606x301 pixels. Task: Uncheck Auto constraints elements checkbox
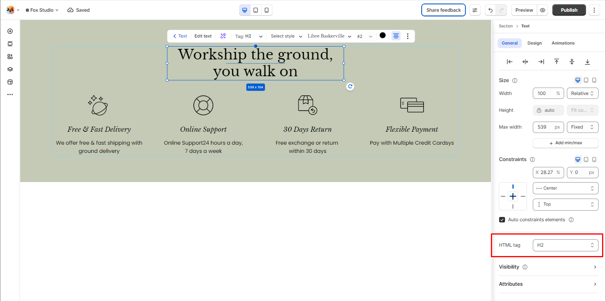pos(502,220)
